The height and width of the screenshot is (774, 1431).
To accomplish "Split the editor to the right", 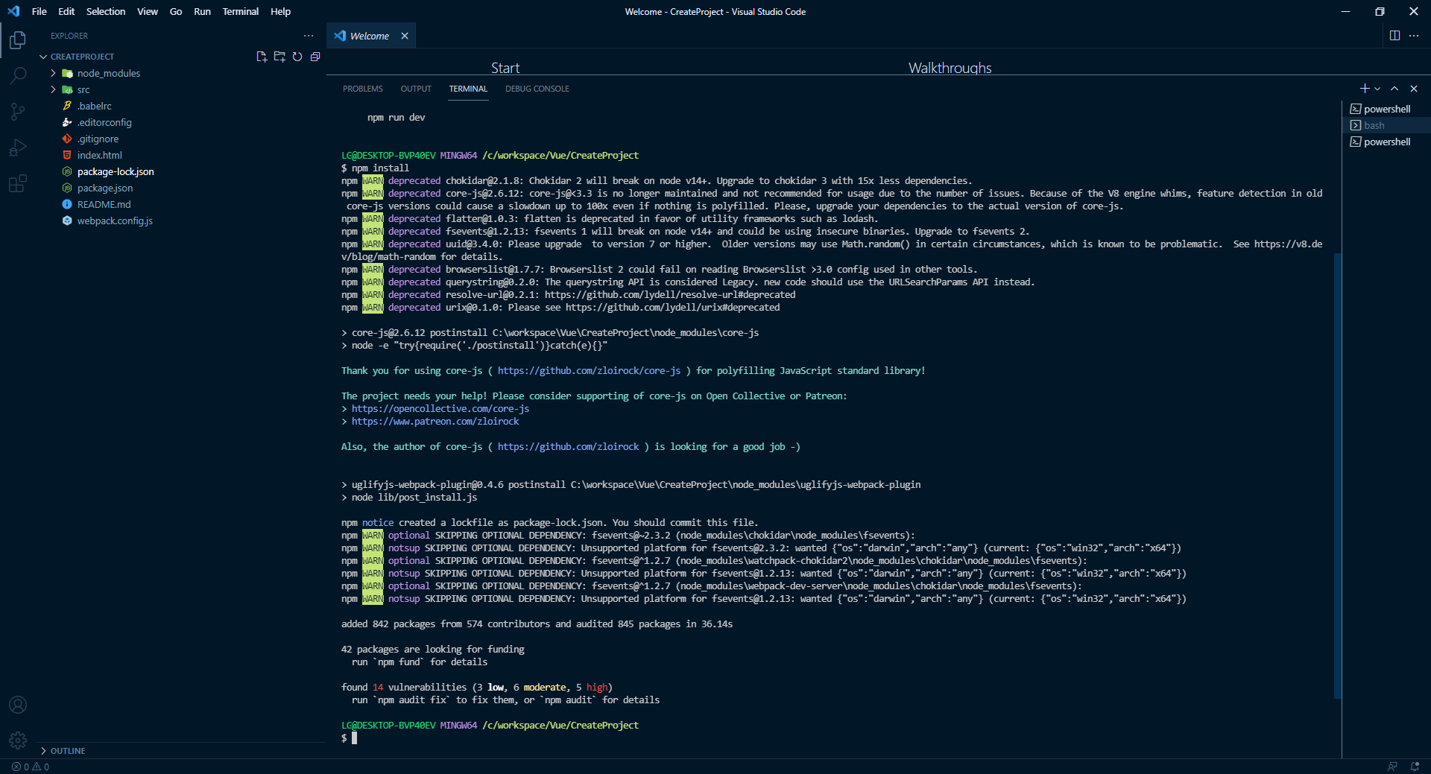I will click(1394, 36).
